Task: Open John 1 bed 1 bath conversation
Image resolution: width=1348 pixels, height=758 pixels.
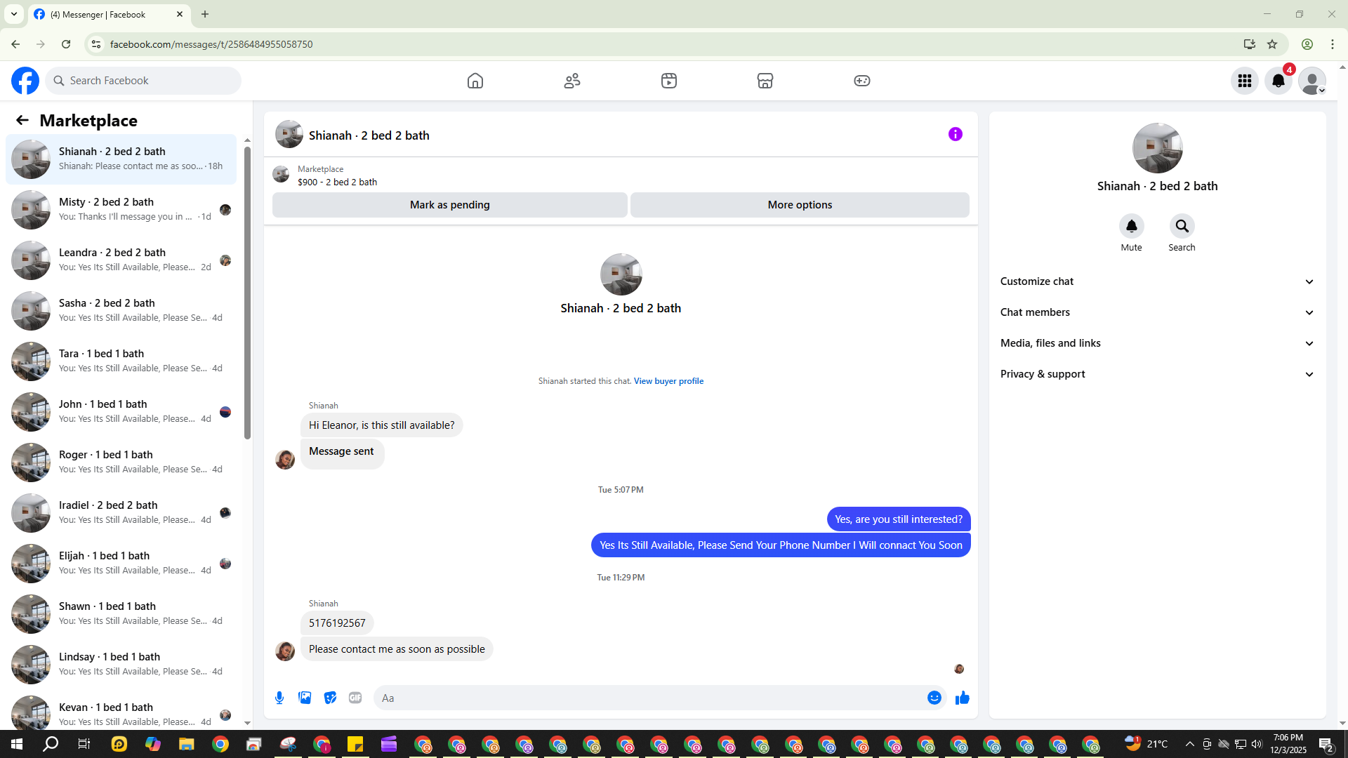Action: [121, 411]
